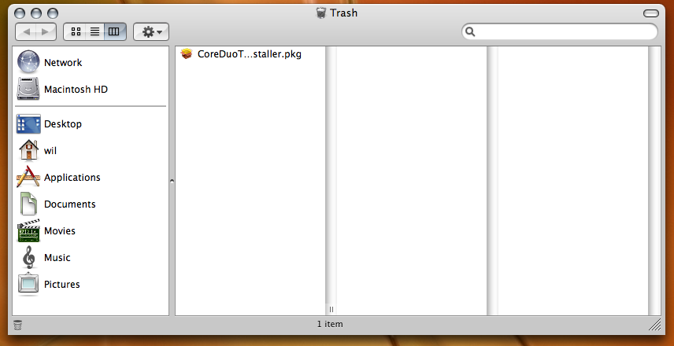Go back with the left arrow button
This screenshot has width=674, height=346.
coord(26,31)
